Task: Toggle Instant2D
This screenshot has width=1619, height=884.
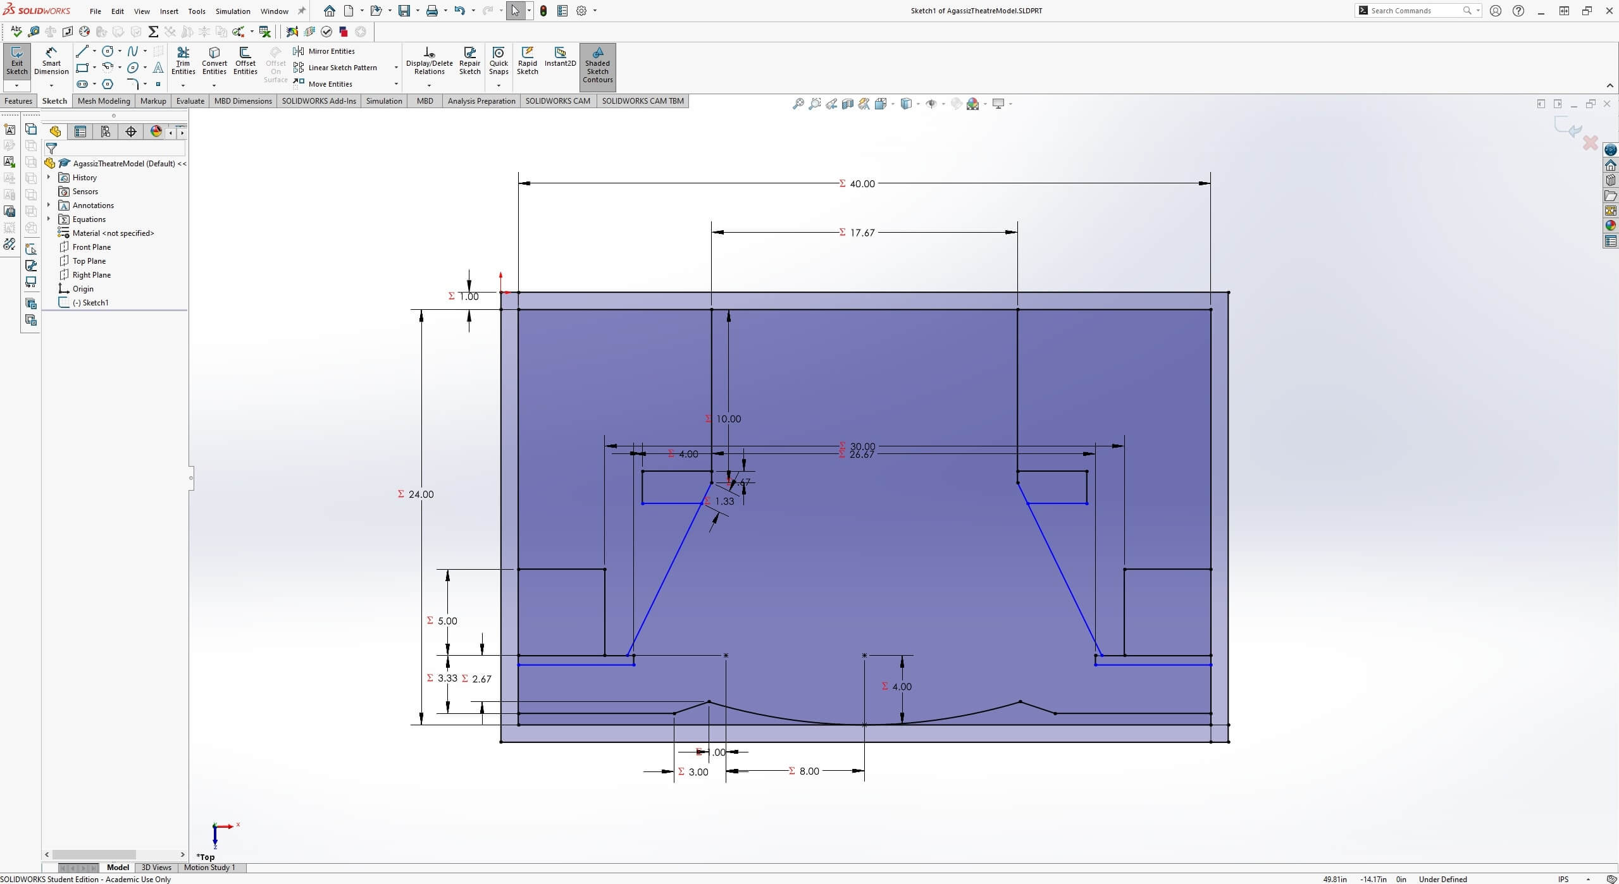Action: point(560,57)
